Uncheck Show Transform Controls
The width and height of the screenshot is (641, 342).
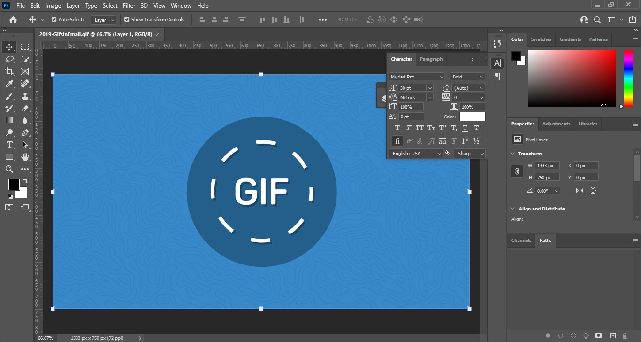(x=127, y=20)
